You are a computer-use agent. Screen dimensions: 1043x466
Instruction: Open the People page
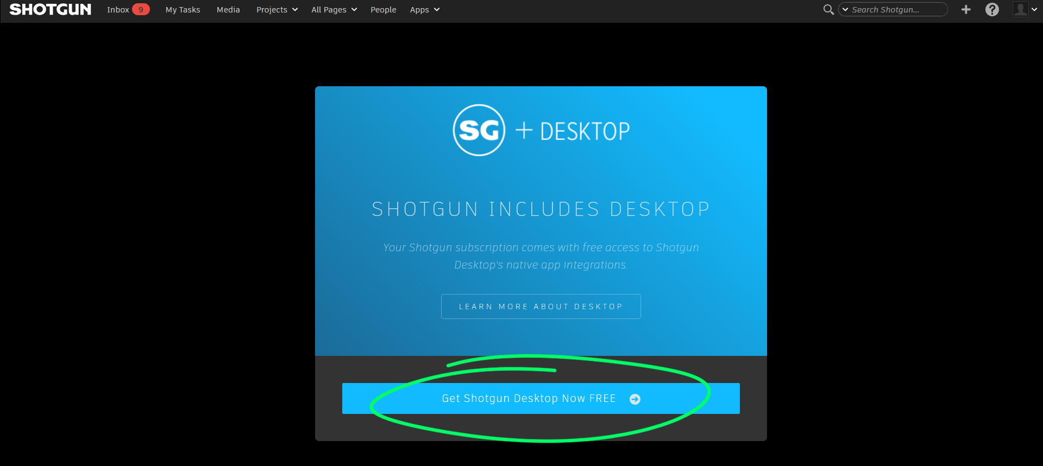tap(383, 10)
